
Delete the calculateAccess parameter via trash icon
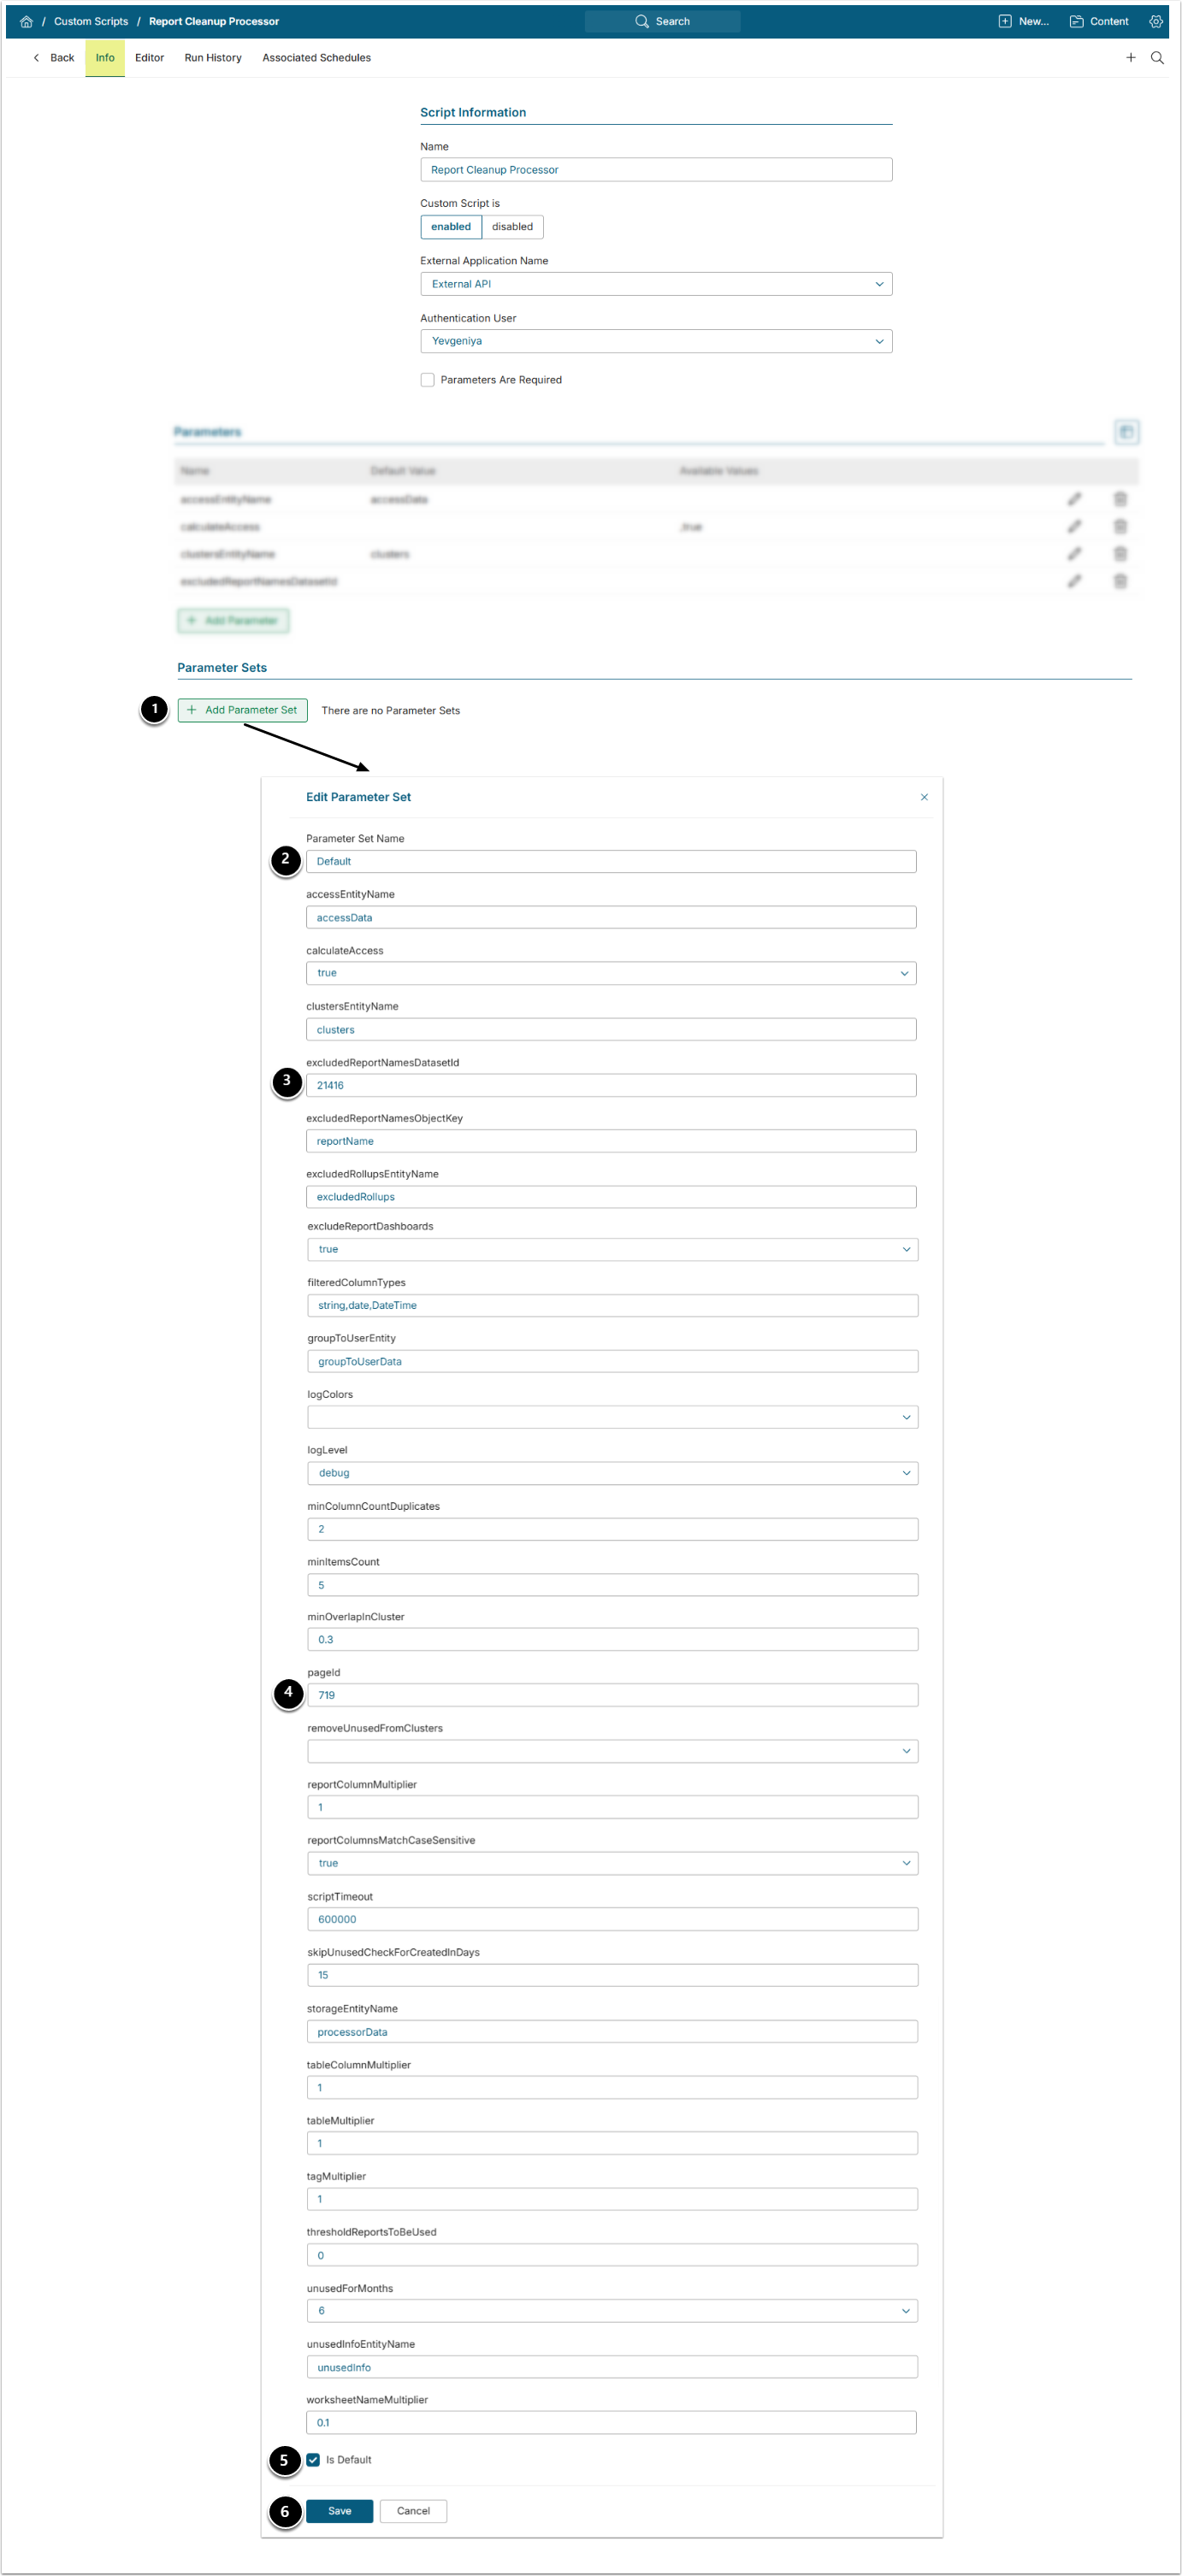click(1120, 526)
